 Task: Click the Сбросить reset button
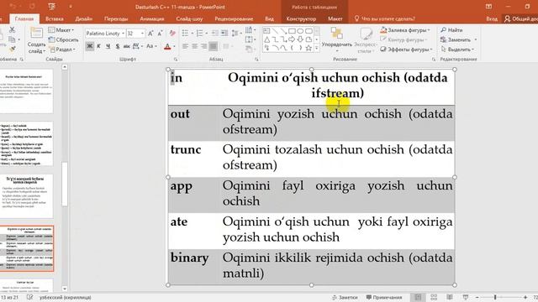64,39
